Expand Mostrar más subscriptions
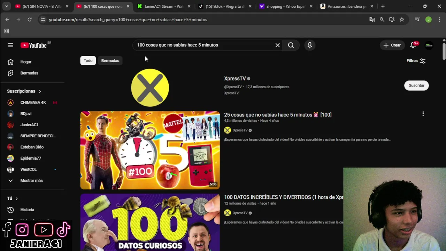Viewport: 446px width, 251px height. 32,181
